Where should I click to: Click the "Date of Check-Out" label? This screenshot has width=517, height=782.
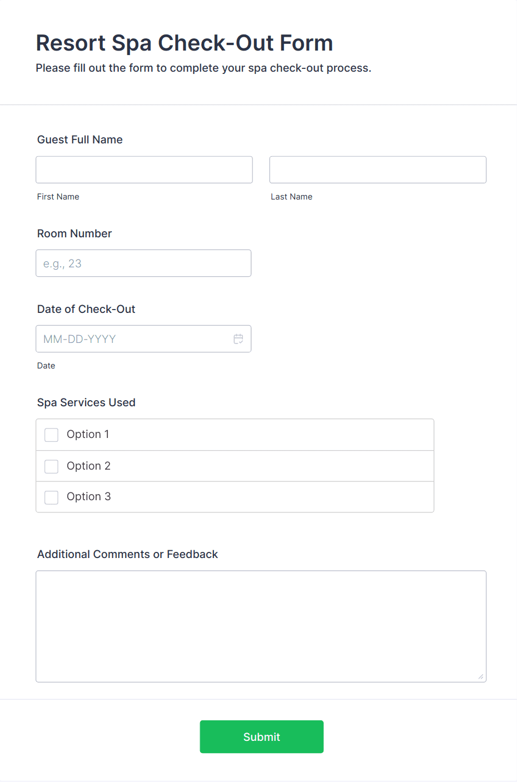tap(86, 309)
